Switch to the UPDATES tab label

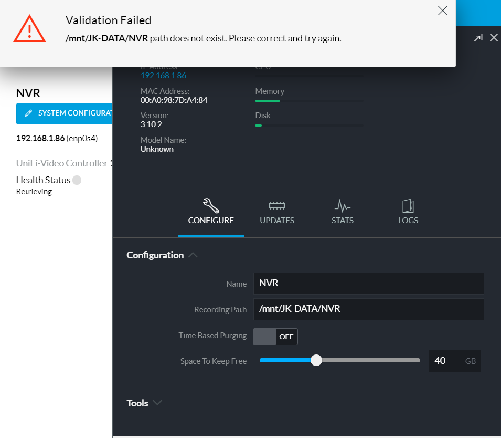tap(276, 221)
